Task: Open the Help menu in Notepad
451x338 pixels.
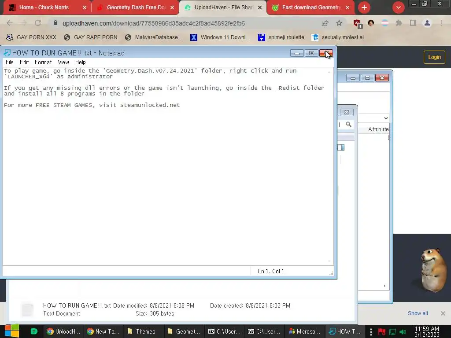Action: pos(81,62)
